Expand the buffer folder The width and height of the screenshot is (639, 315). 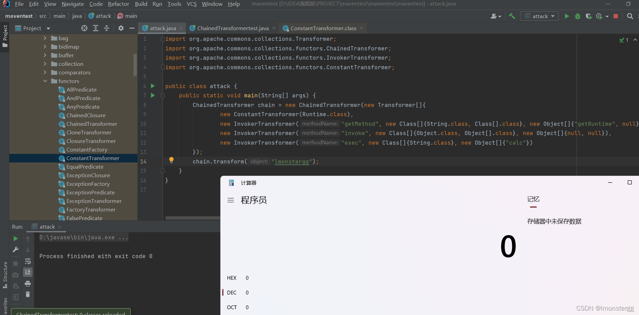tap(45, 55)
